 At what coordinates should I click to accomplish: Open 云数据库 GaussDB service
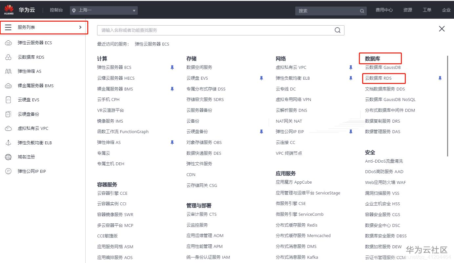click(383, 67)
